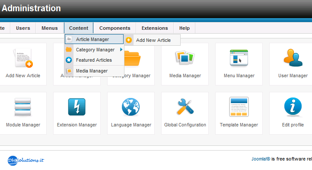This screenshot has height=170, width=312.
Task: Click the Extension Manager text label
Action: [77, 125]
